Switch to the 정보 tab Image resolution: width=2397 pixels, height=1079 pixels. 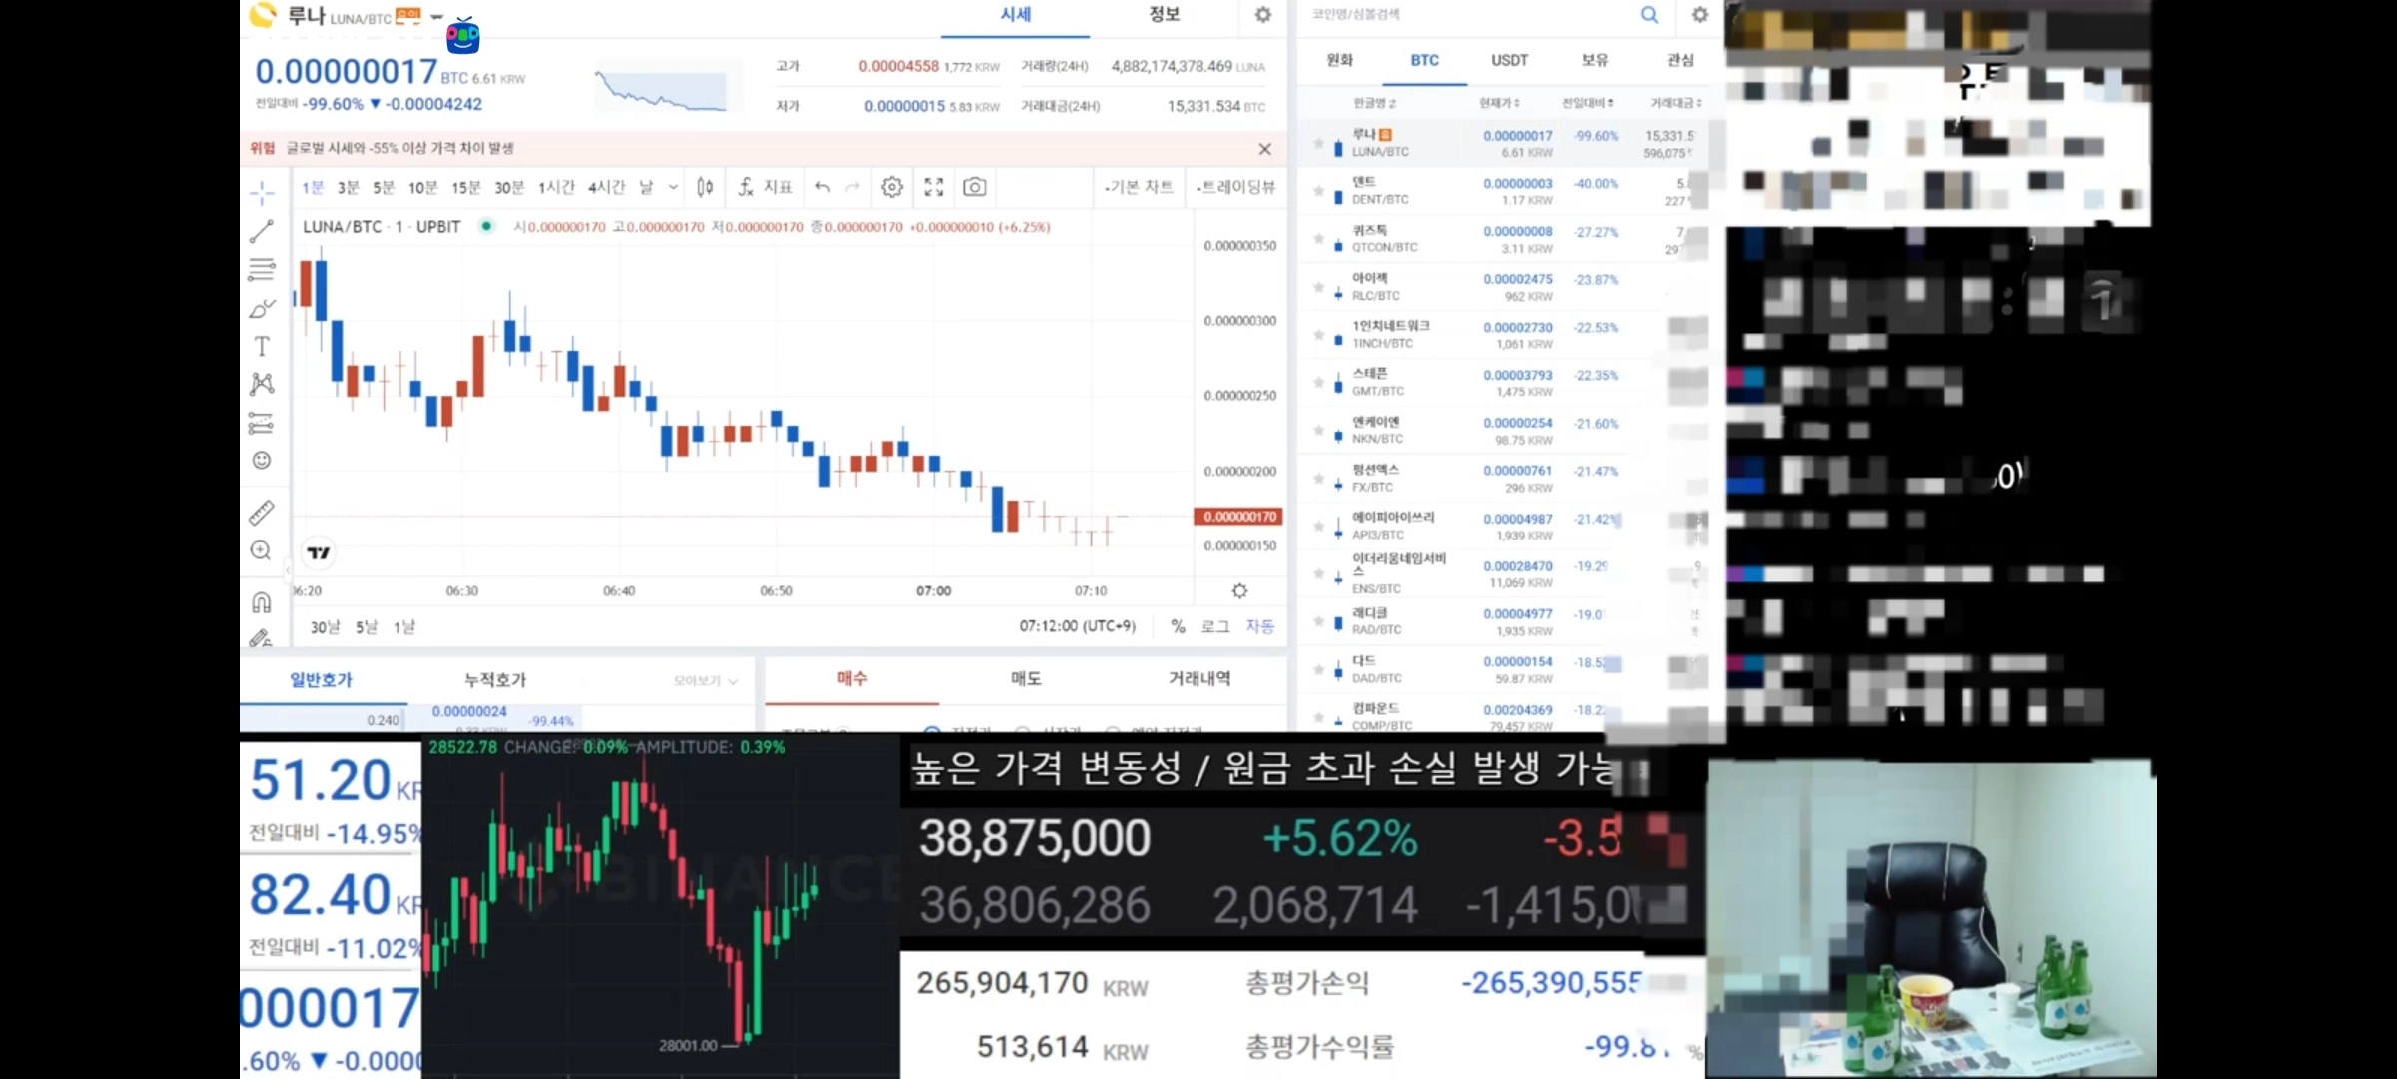click(1165, 15)
